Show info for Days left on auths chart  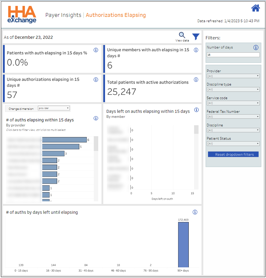click(x=196, y=110)
